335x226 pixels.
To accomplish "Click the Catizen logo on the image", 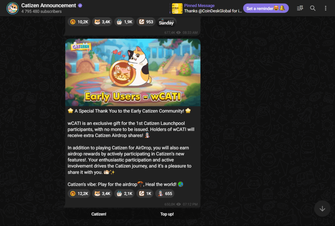I will (81, 46).
